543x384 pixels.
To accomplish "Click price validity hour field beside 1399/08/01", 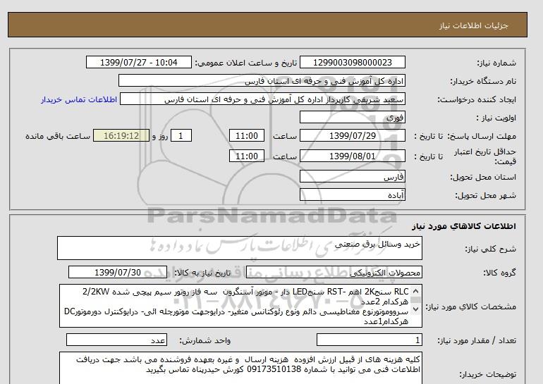I will tap(247, 156).
